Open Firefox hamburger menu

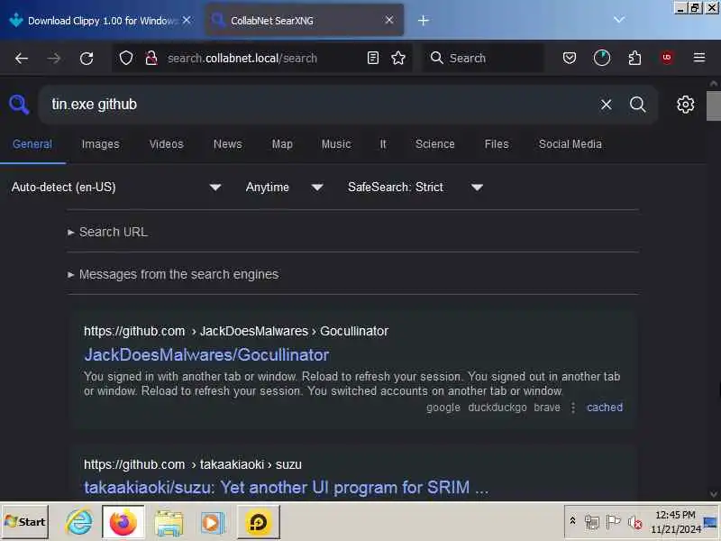699,58
